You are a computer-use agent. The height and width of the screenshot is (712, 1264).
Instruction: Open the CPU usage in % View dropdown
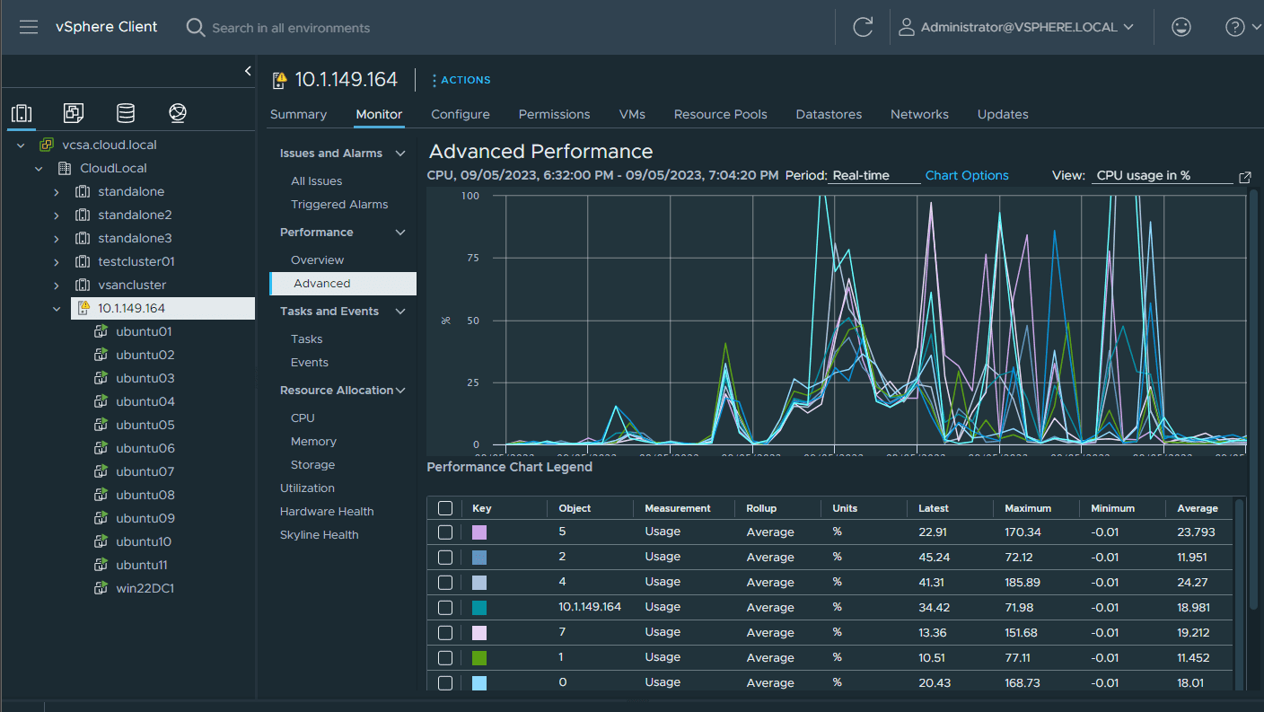click(x=1163, y=176)
